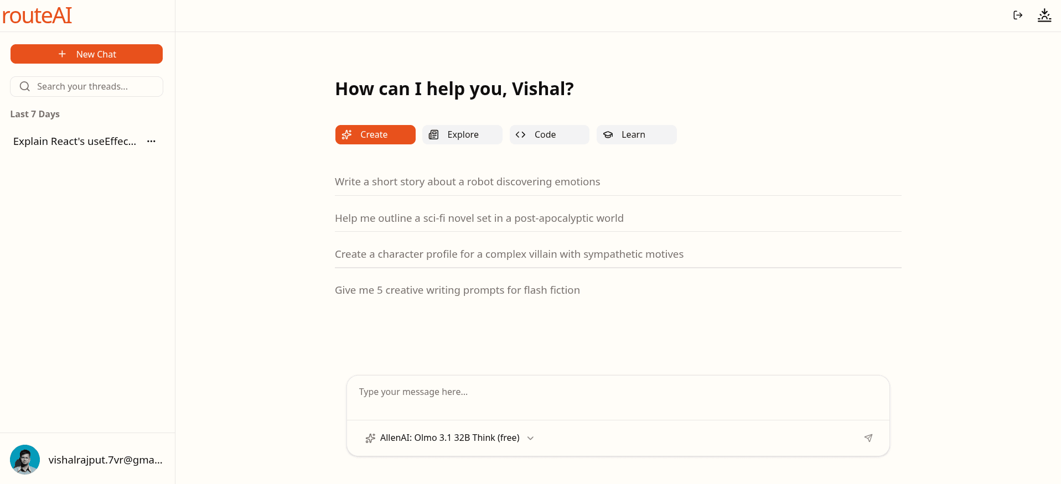This screenshot has width=1061, height=484.
Task: Expand the AllenAI Olmo model dropdown
Action: (x=449, y=438)
